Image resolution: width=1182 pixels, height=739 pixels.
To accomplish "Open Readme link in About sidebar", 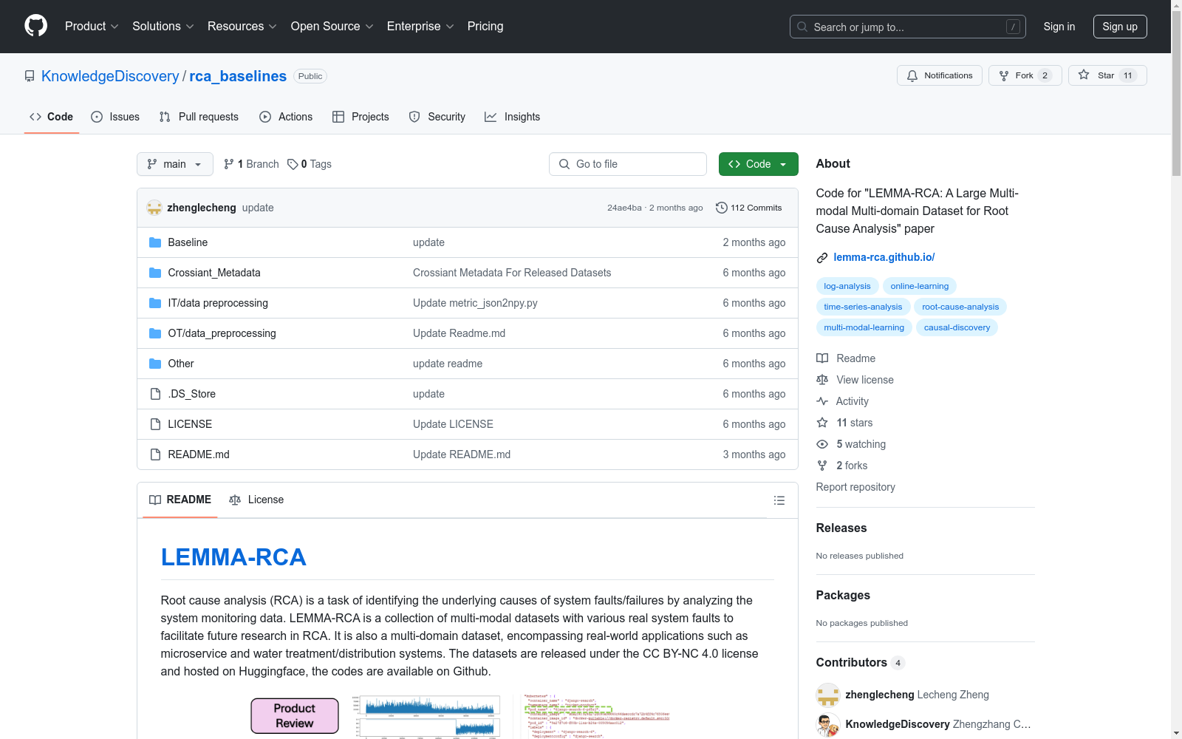I will coord(846,358).
